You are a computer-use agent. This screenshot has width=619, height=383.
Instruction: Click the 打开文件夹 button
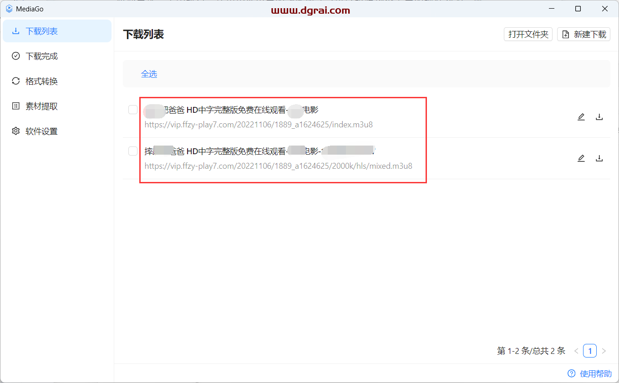coord(528,34)
